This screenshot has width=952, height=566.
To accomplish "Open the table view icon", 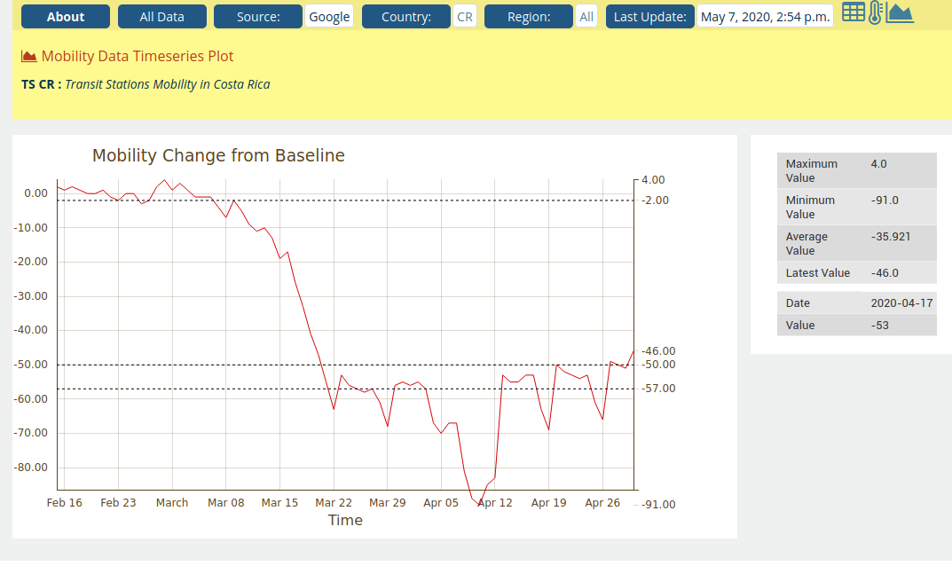I will pos(853,12).
